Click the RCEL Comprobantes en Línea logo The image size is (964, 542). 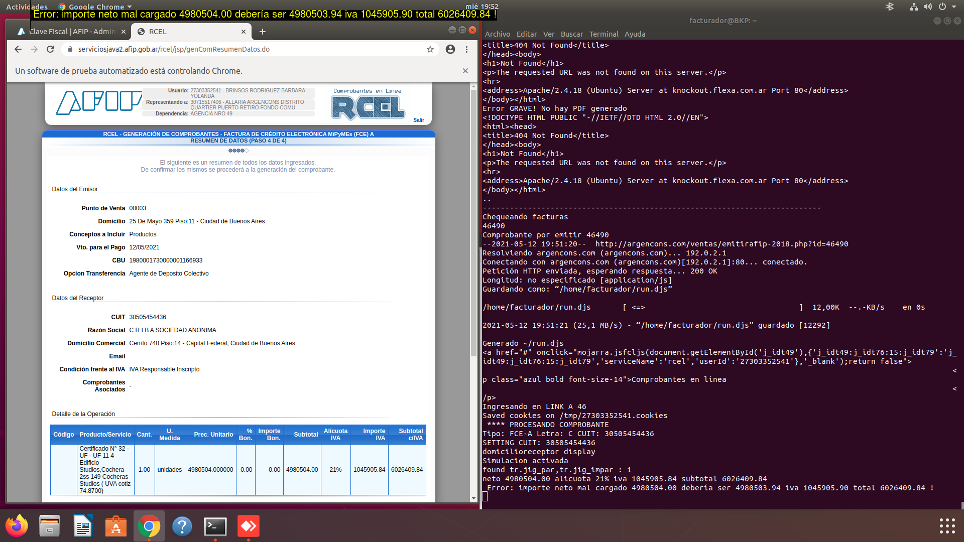click(x=368, y=104)
